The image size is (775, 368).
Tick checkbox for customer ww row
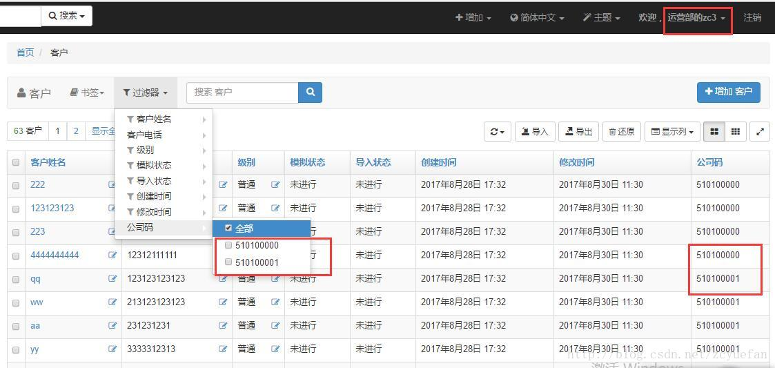coord(16,303)
